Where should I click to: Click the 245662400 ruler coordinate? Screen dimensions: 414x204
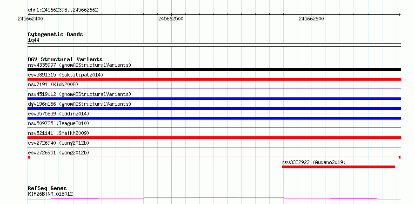(x=31, y=19)
